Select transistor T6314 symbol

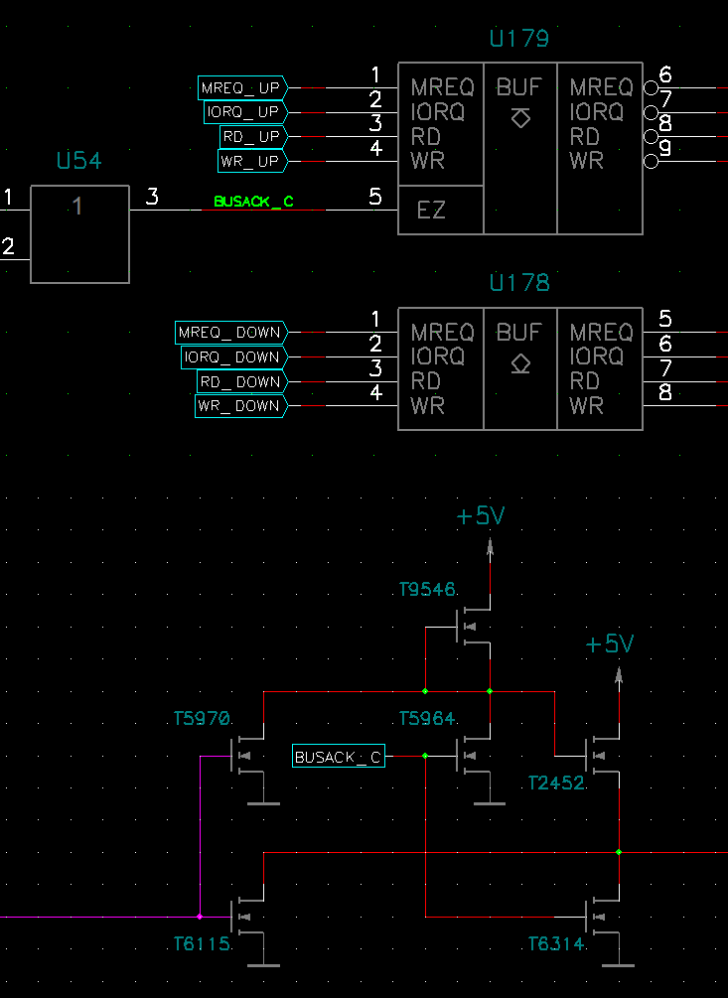[595, 917]
